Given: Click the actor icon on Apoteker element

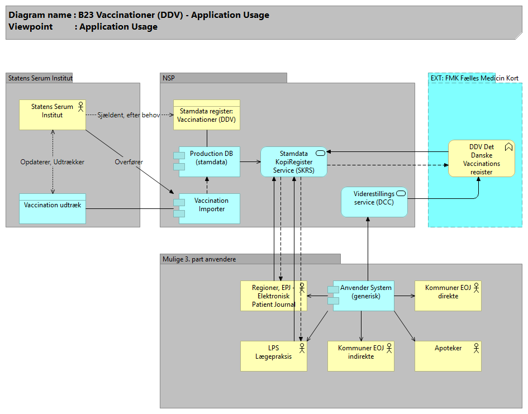Looking at the screenshot, I should coord(476,348).
